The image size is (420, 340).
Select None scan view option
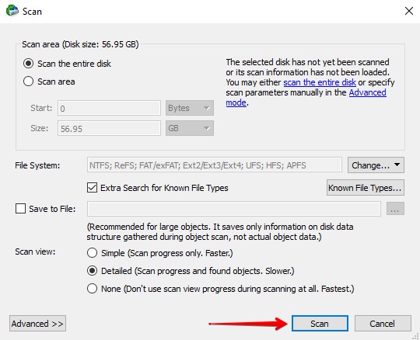coord(92,289)
